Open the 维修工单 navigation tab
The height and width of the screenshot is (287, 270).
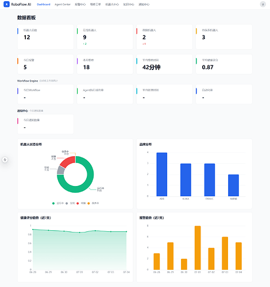(95, 5)
